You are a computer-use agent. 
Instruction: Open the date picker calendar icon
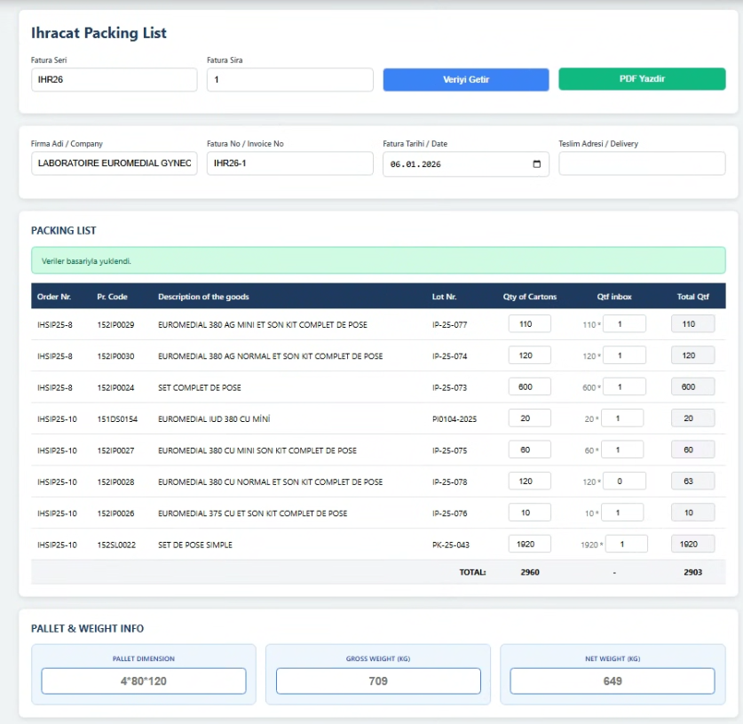pyautogui.click(x=536, y=164)
